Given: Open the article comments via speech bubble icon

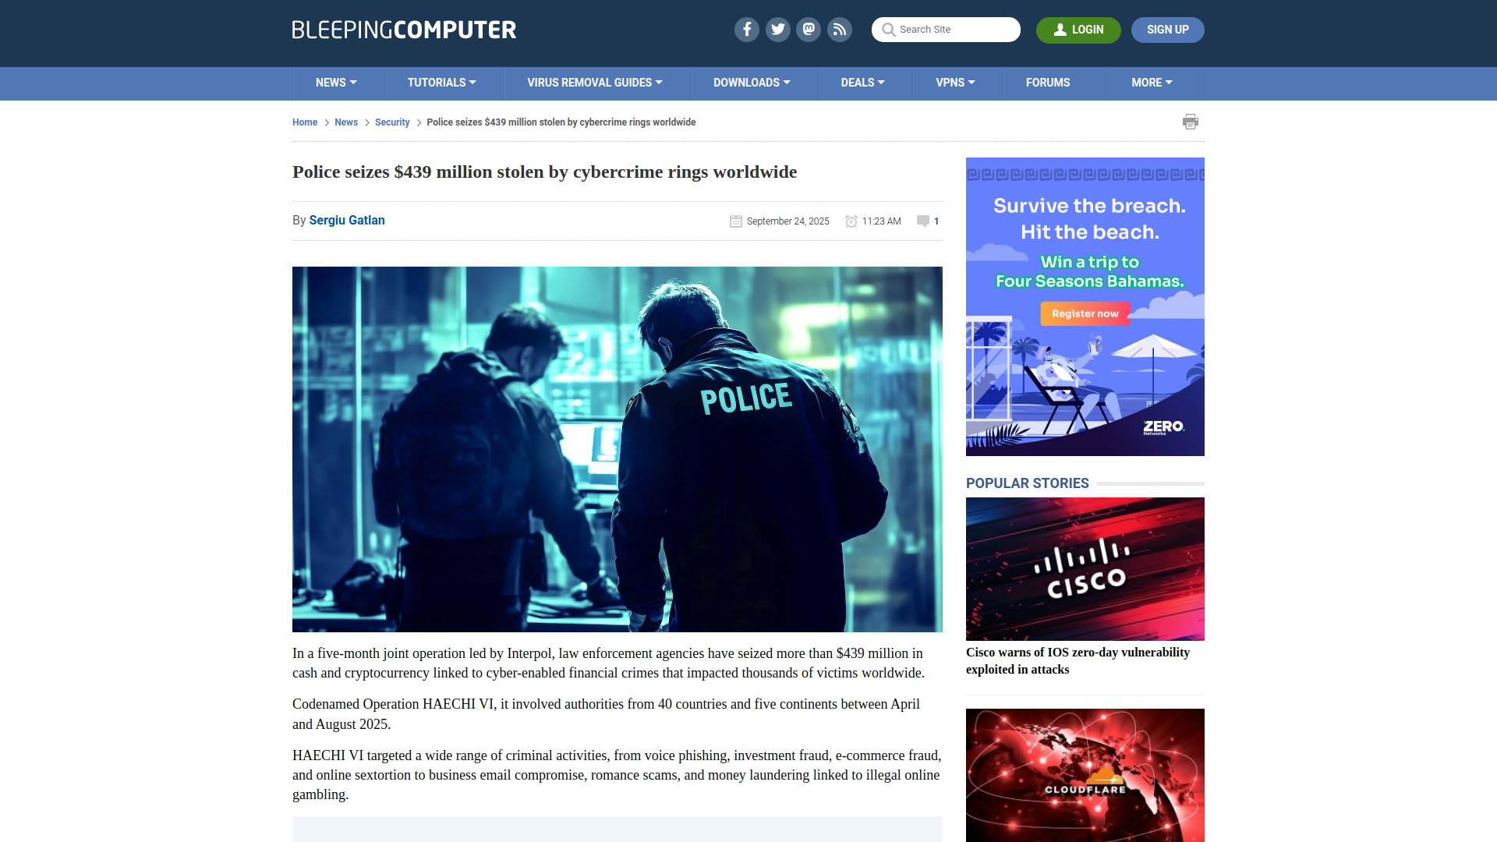Looking at the screenshot, I should [923, 221].
